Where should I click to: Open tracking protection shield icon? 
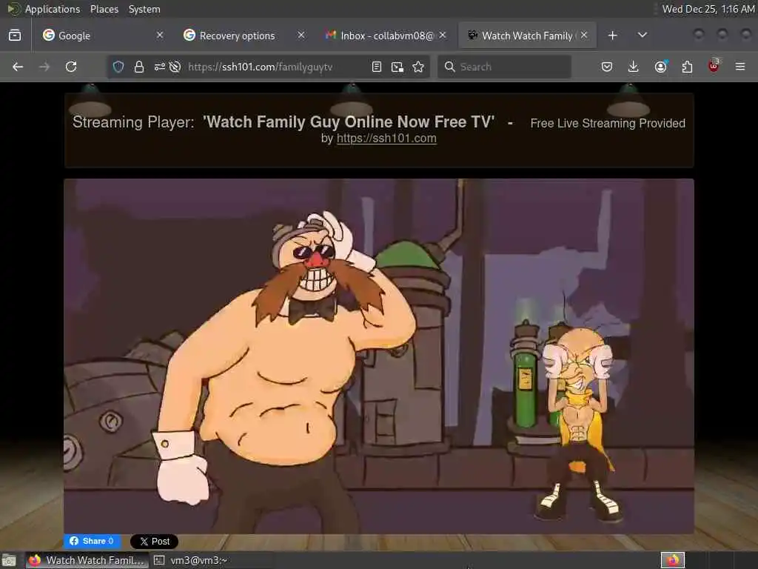(118, 67)
